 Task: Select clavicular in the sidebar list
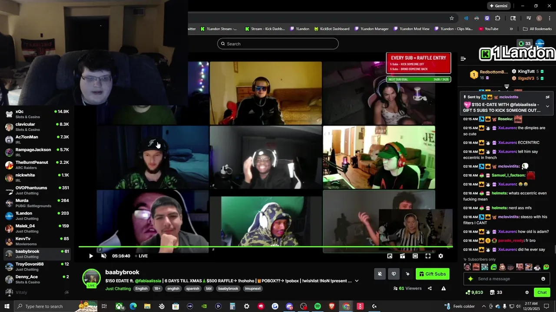tap(37, 127)
